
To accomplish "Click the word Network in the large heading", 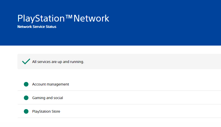I will (91, 18).
